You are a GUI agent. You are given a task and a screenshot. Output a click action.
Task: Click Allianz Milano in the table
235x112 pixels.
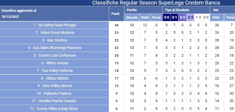pos(57,78)
